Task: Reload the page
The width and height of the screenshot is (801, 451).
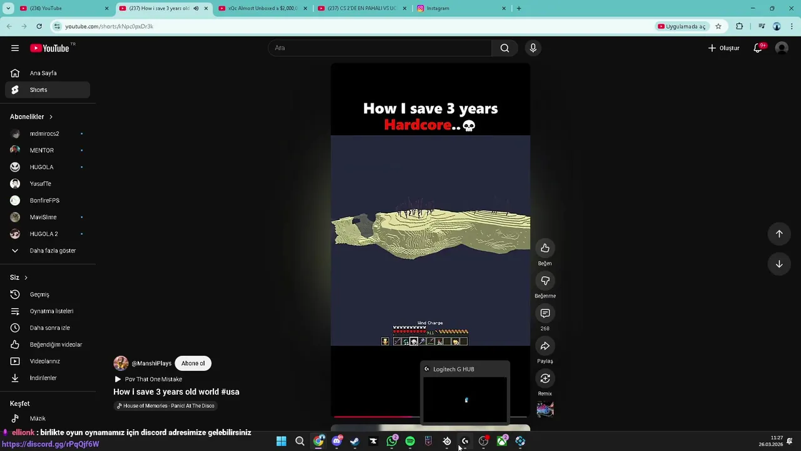Action: point(39,26)
